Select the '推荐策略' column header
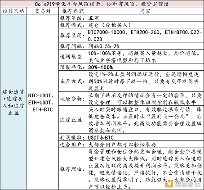This screenshot has height=190, width=204. [x=13, y=11]
